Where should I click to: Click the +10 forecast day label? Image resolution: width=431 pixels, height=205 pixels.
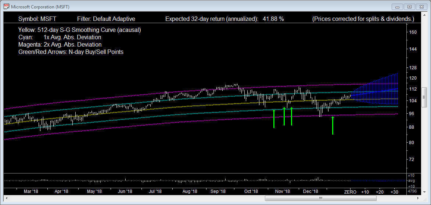tap(365, 191)
